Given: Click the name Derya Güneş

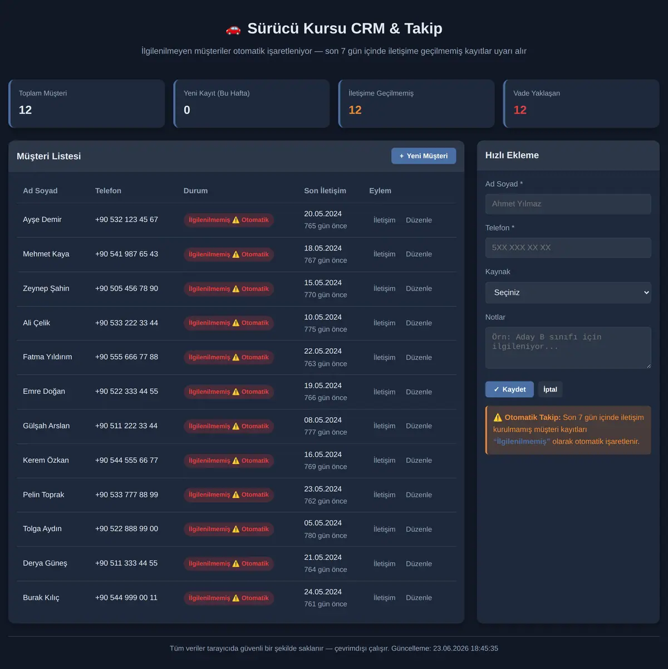Looking at the screenshot, I should (x=45, y=563).
